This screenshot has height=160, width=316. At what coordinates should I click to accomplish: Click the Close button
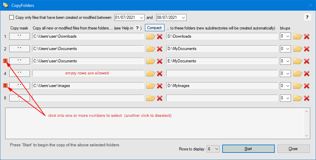click(293, 149)
